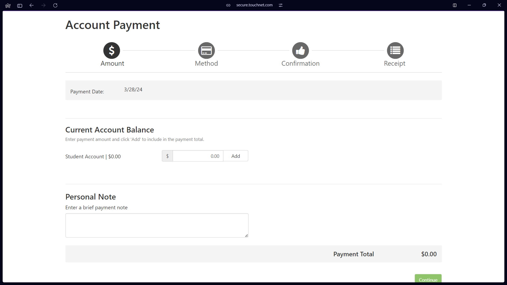Image resolution: width=507 pixels, height=285 pixels.
Task: Grab the note textarea resize handle
Action: point(246,235)
